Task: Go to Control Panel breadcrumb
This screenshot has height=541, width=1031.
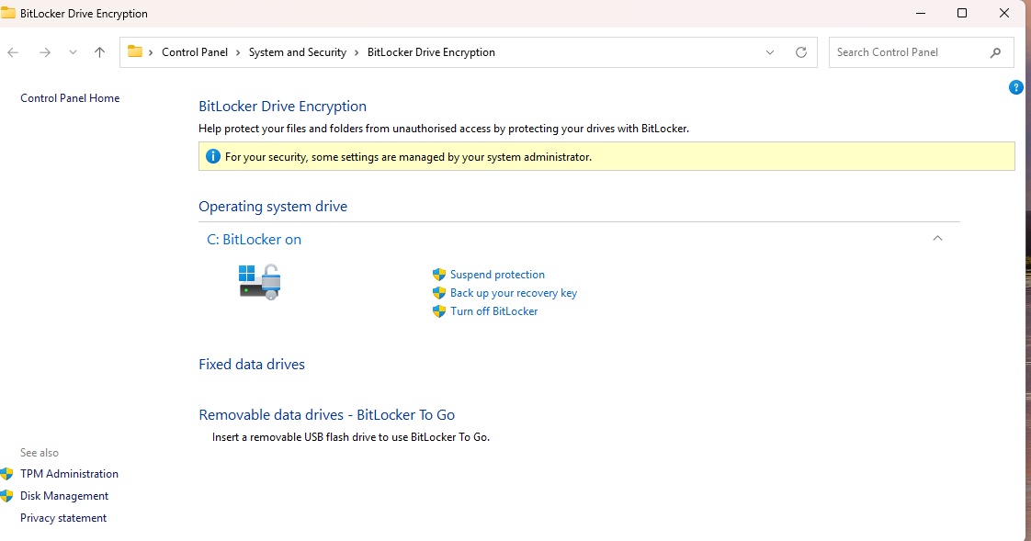Action: point(194,52)
